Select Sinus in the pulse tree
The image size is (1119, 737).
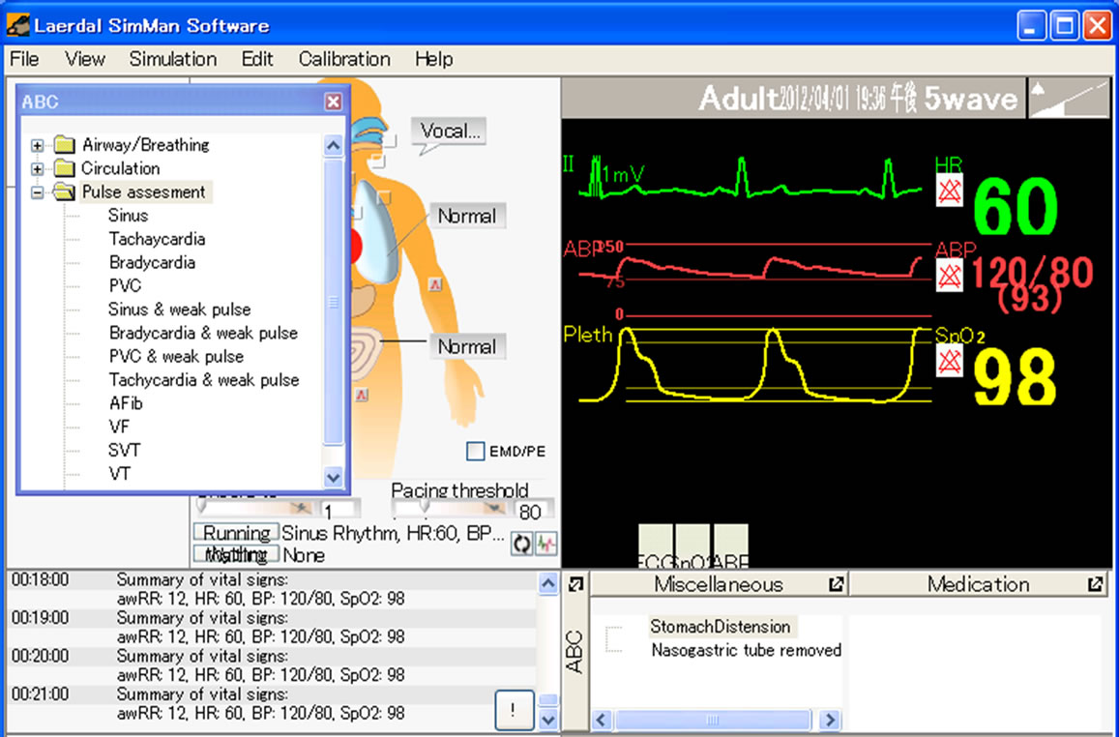(129, 216)
